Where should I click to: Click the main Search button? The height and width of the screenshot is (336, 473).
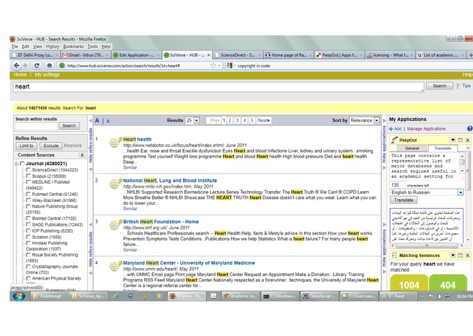pos(440,86)
